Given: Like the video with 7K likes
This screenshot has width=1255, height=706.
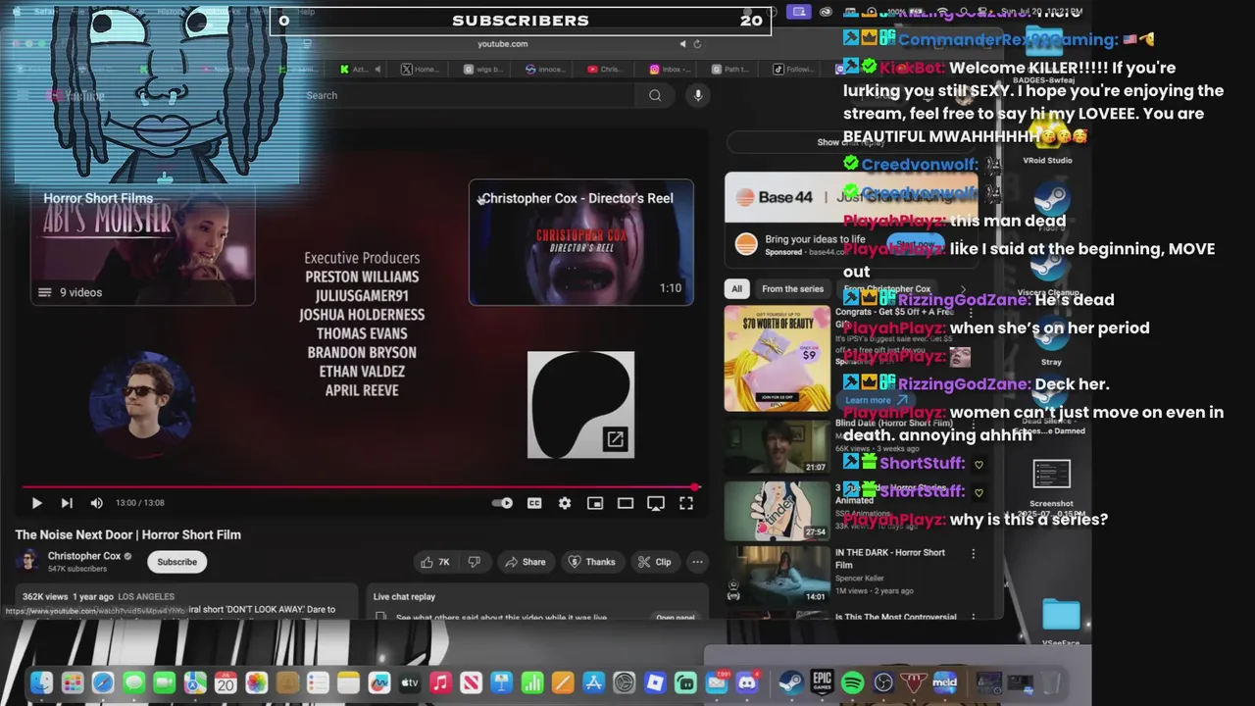Looking at the screenshot, I should pos(434,562).
